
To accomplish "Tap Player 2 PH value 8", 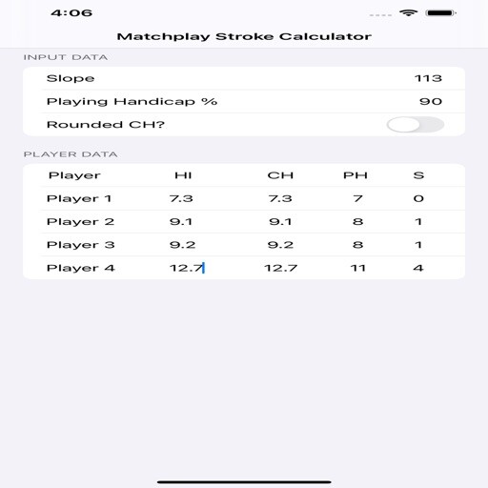I will click(x=357, y=221).
